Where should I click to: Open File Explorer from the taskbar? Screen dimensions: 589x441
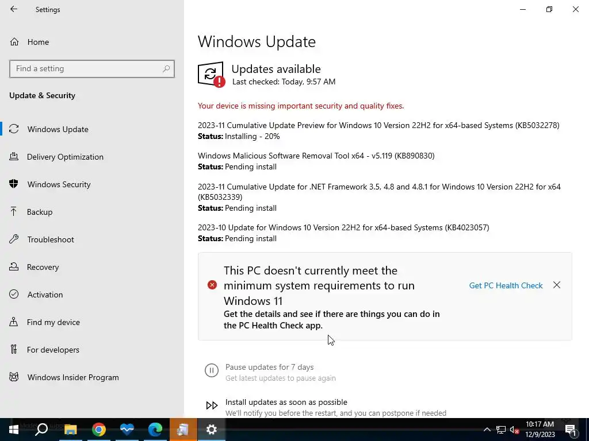(70, 430)
